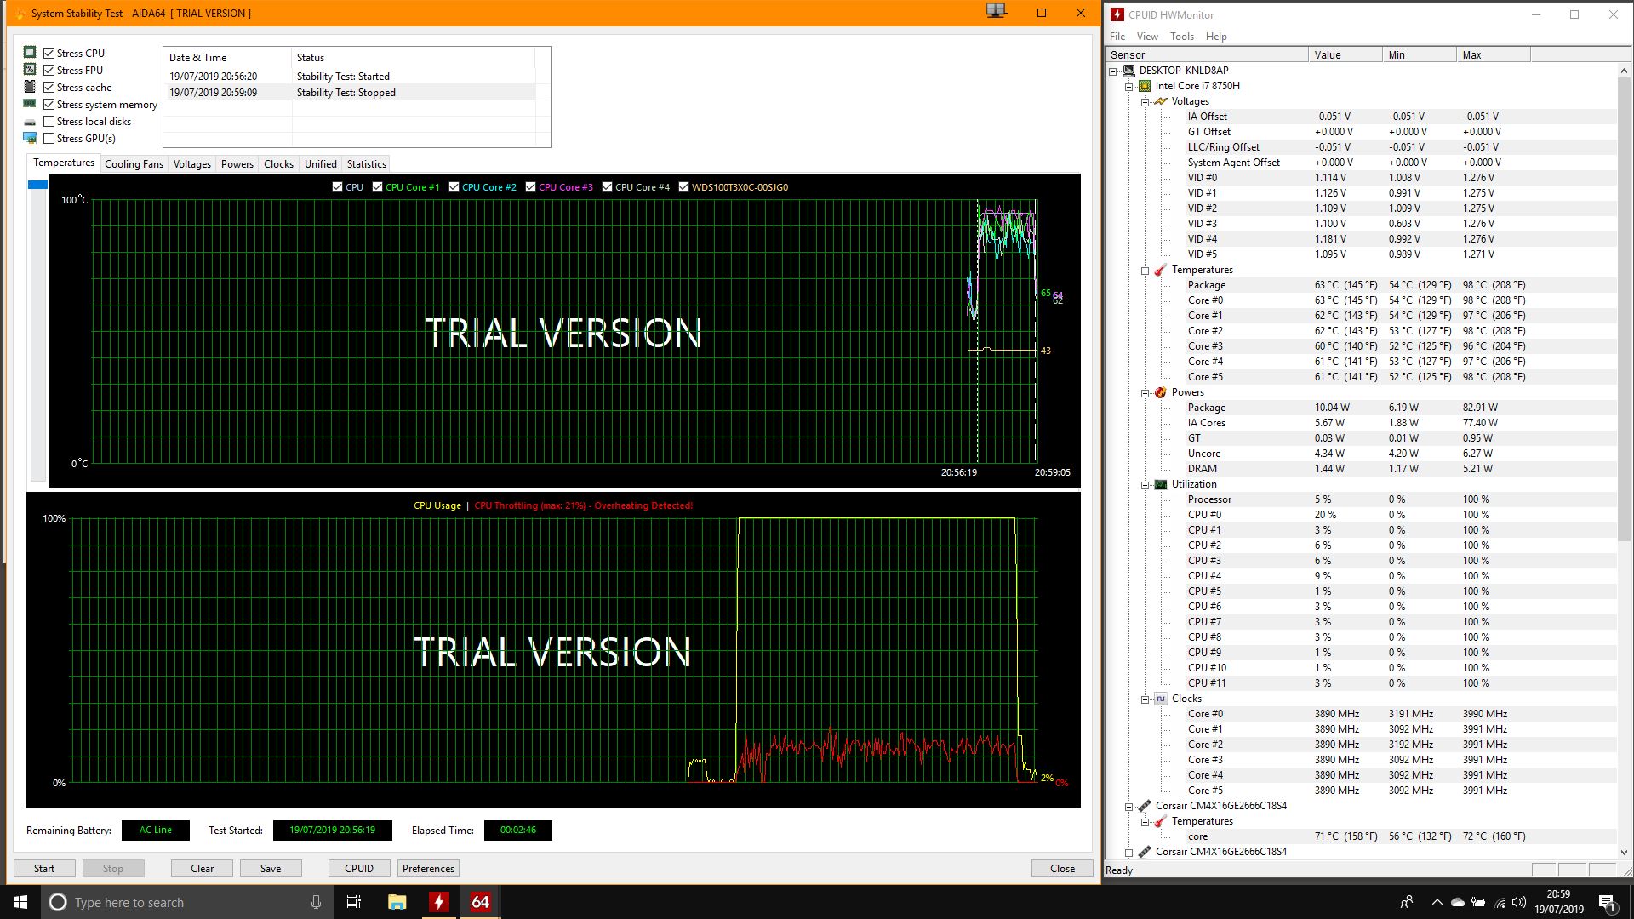Toggle CPU graph line checkbox
This screenshot has height=919, width=1634.
click(338, 187)
